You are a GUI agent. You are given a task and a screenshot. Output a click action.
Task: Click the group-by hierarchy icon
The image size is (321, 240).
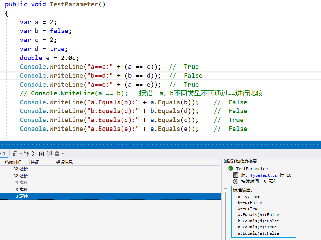tap(34, 154)
